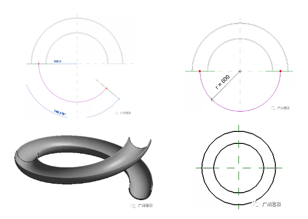Viewport: 308px width, 219px height.
Task: Click the blue endpoint of the angular dimension arc
Action: tap(119, 99)
